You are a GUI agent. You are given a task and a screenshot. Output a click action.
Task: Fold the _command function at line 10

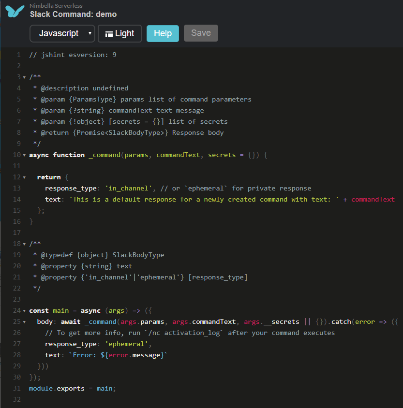point(24,155)
